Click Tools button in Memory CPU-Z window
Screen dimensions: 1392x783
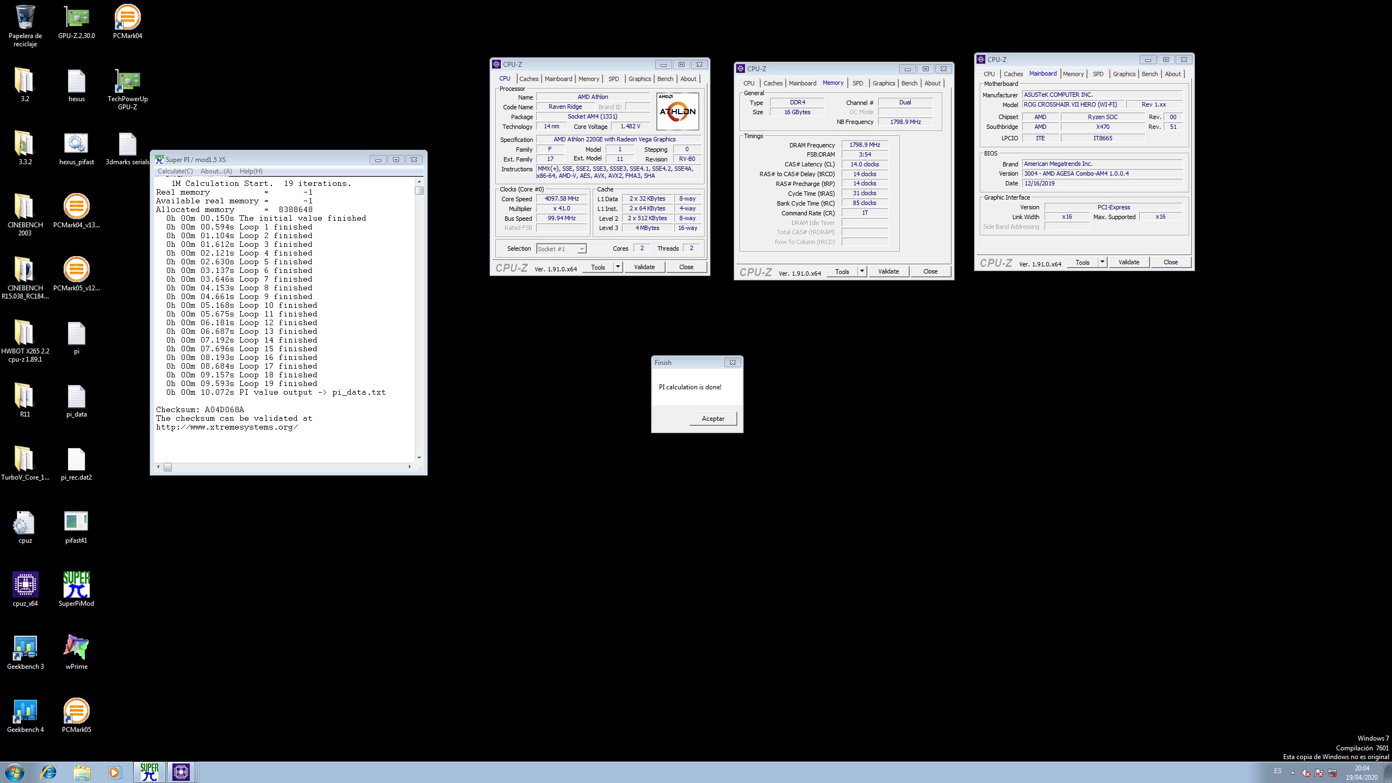click(842, 271)
